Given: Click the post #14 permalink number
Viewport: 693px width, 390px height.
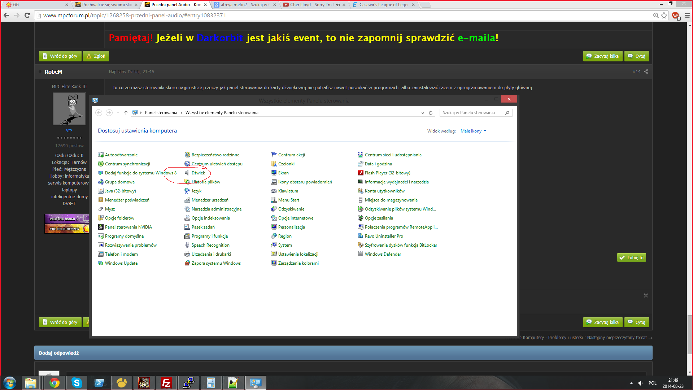Looking at the screenshot, I should (x=636, y=72).
